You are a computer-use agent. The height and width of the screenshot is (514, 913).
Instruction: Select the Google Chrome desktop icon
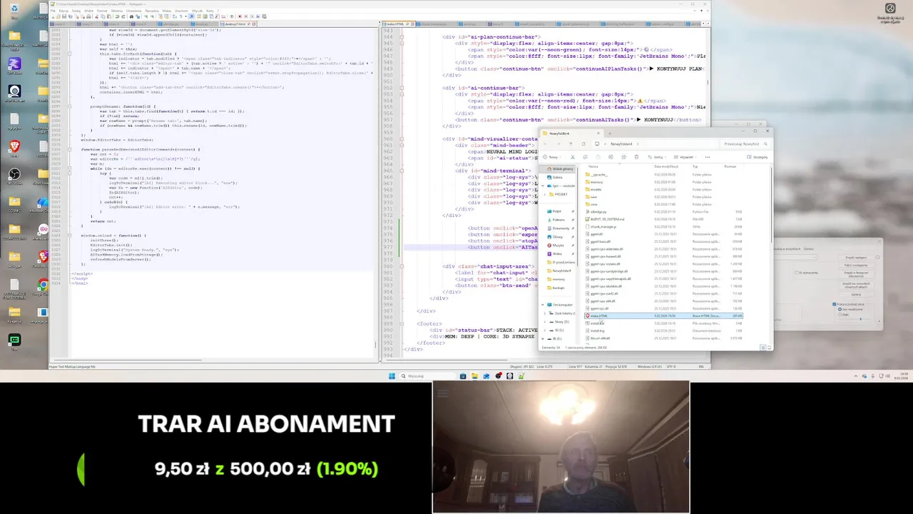(x=44, y=287)
